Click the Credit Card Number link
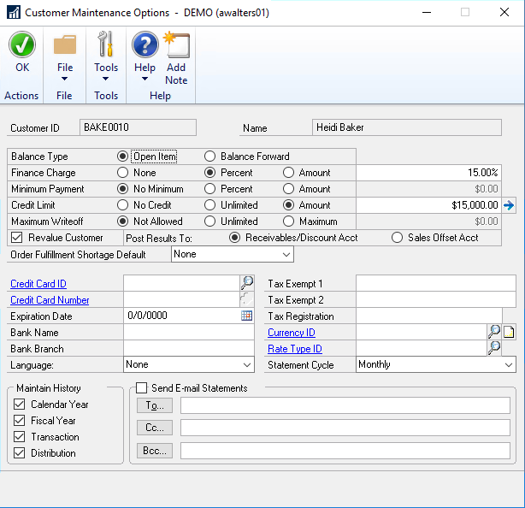This screenshot has width=525, height=508. point(50,300)
